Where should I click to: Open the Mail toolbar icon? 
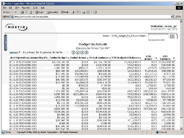(78, 12)
